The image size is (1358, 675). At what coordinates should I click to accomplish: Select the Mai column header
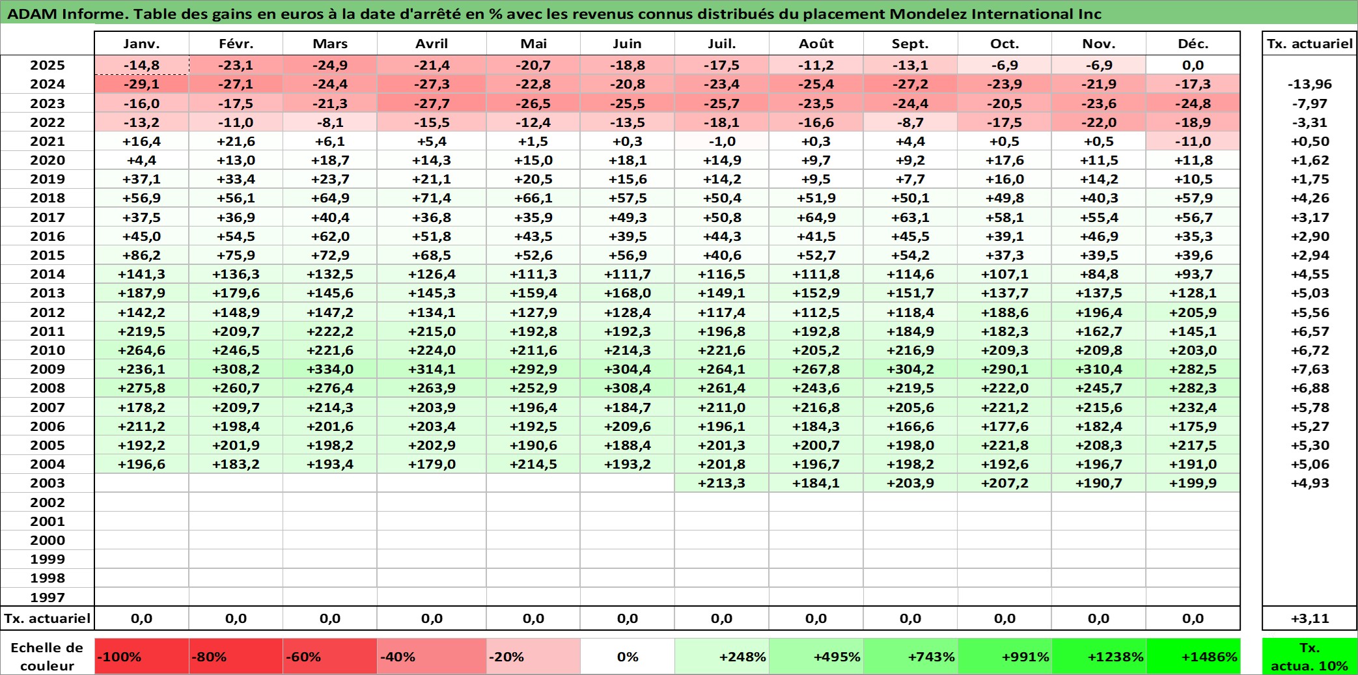[x=533, y=44]
